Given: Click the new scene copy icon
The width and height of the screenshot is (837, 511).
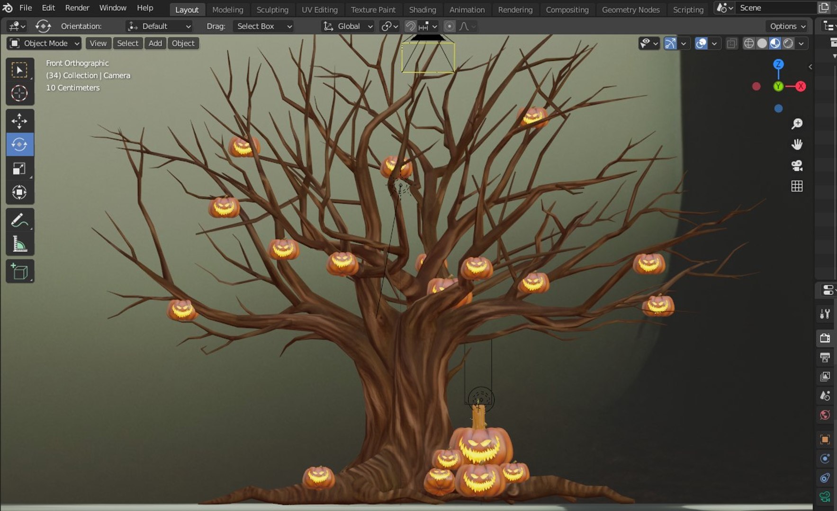Looking at the screenshot, I should click(x=824, y=8).
